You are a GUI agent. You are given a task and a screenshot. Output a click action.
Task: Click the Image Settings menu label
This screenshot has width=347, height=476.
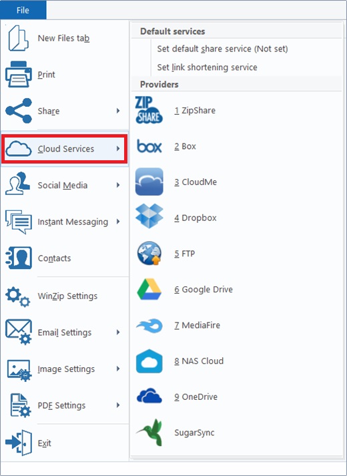coord(66,369)
